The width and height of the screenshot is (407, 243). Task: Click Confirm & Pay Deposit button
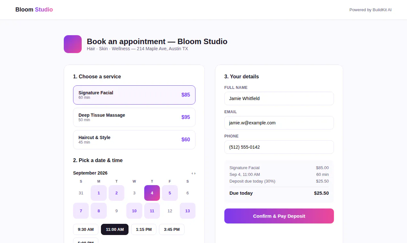[x=279, y=216]
